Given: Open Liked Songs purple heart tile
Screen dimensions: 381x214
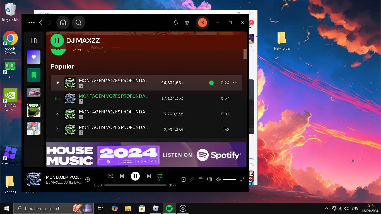Looking at the screenshot, I should [34, 57].
